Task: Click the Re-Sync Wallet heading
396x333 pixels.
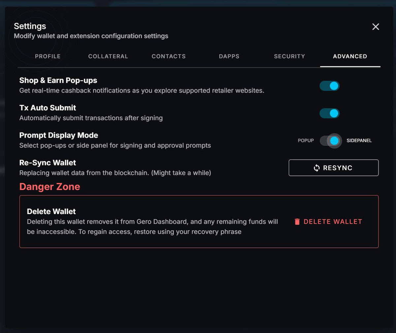Action: [x=48, y=163]
